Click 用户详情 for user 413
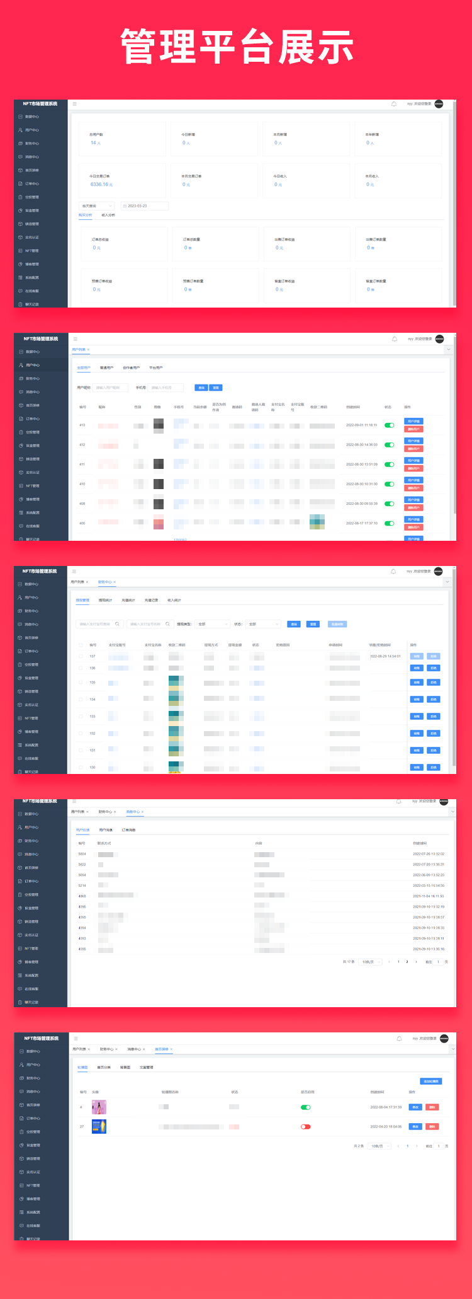The width and height of the screenshot is (472, 1299). [413, 422]
